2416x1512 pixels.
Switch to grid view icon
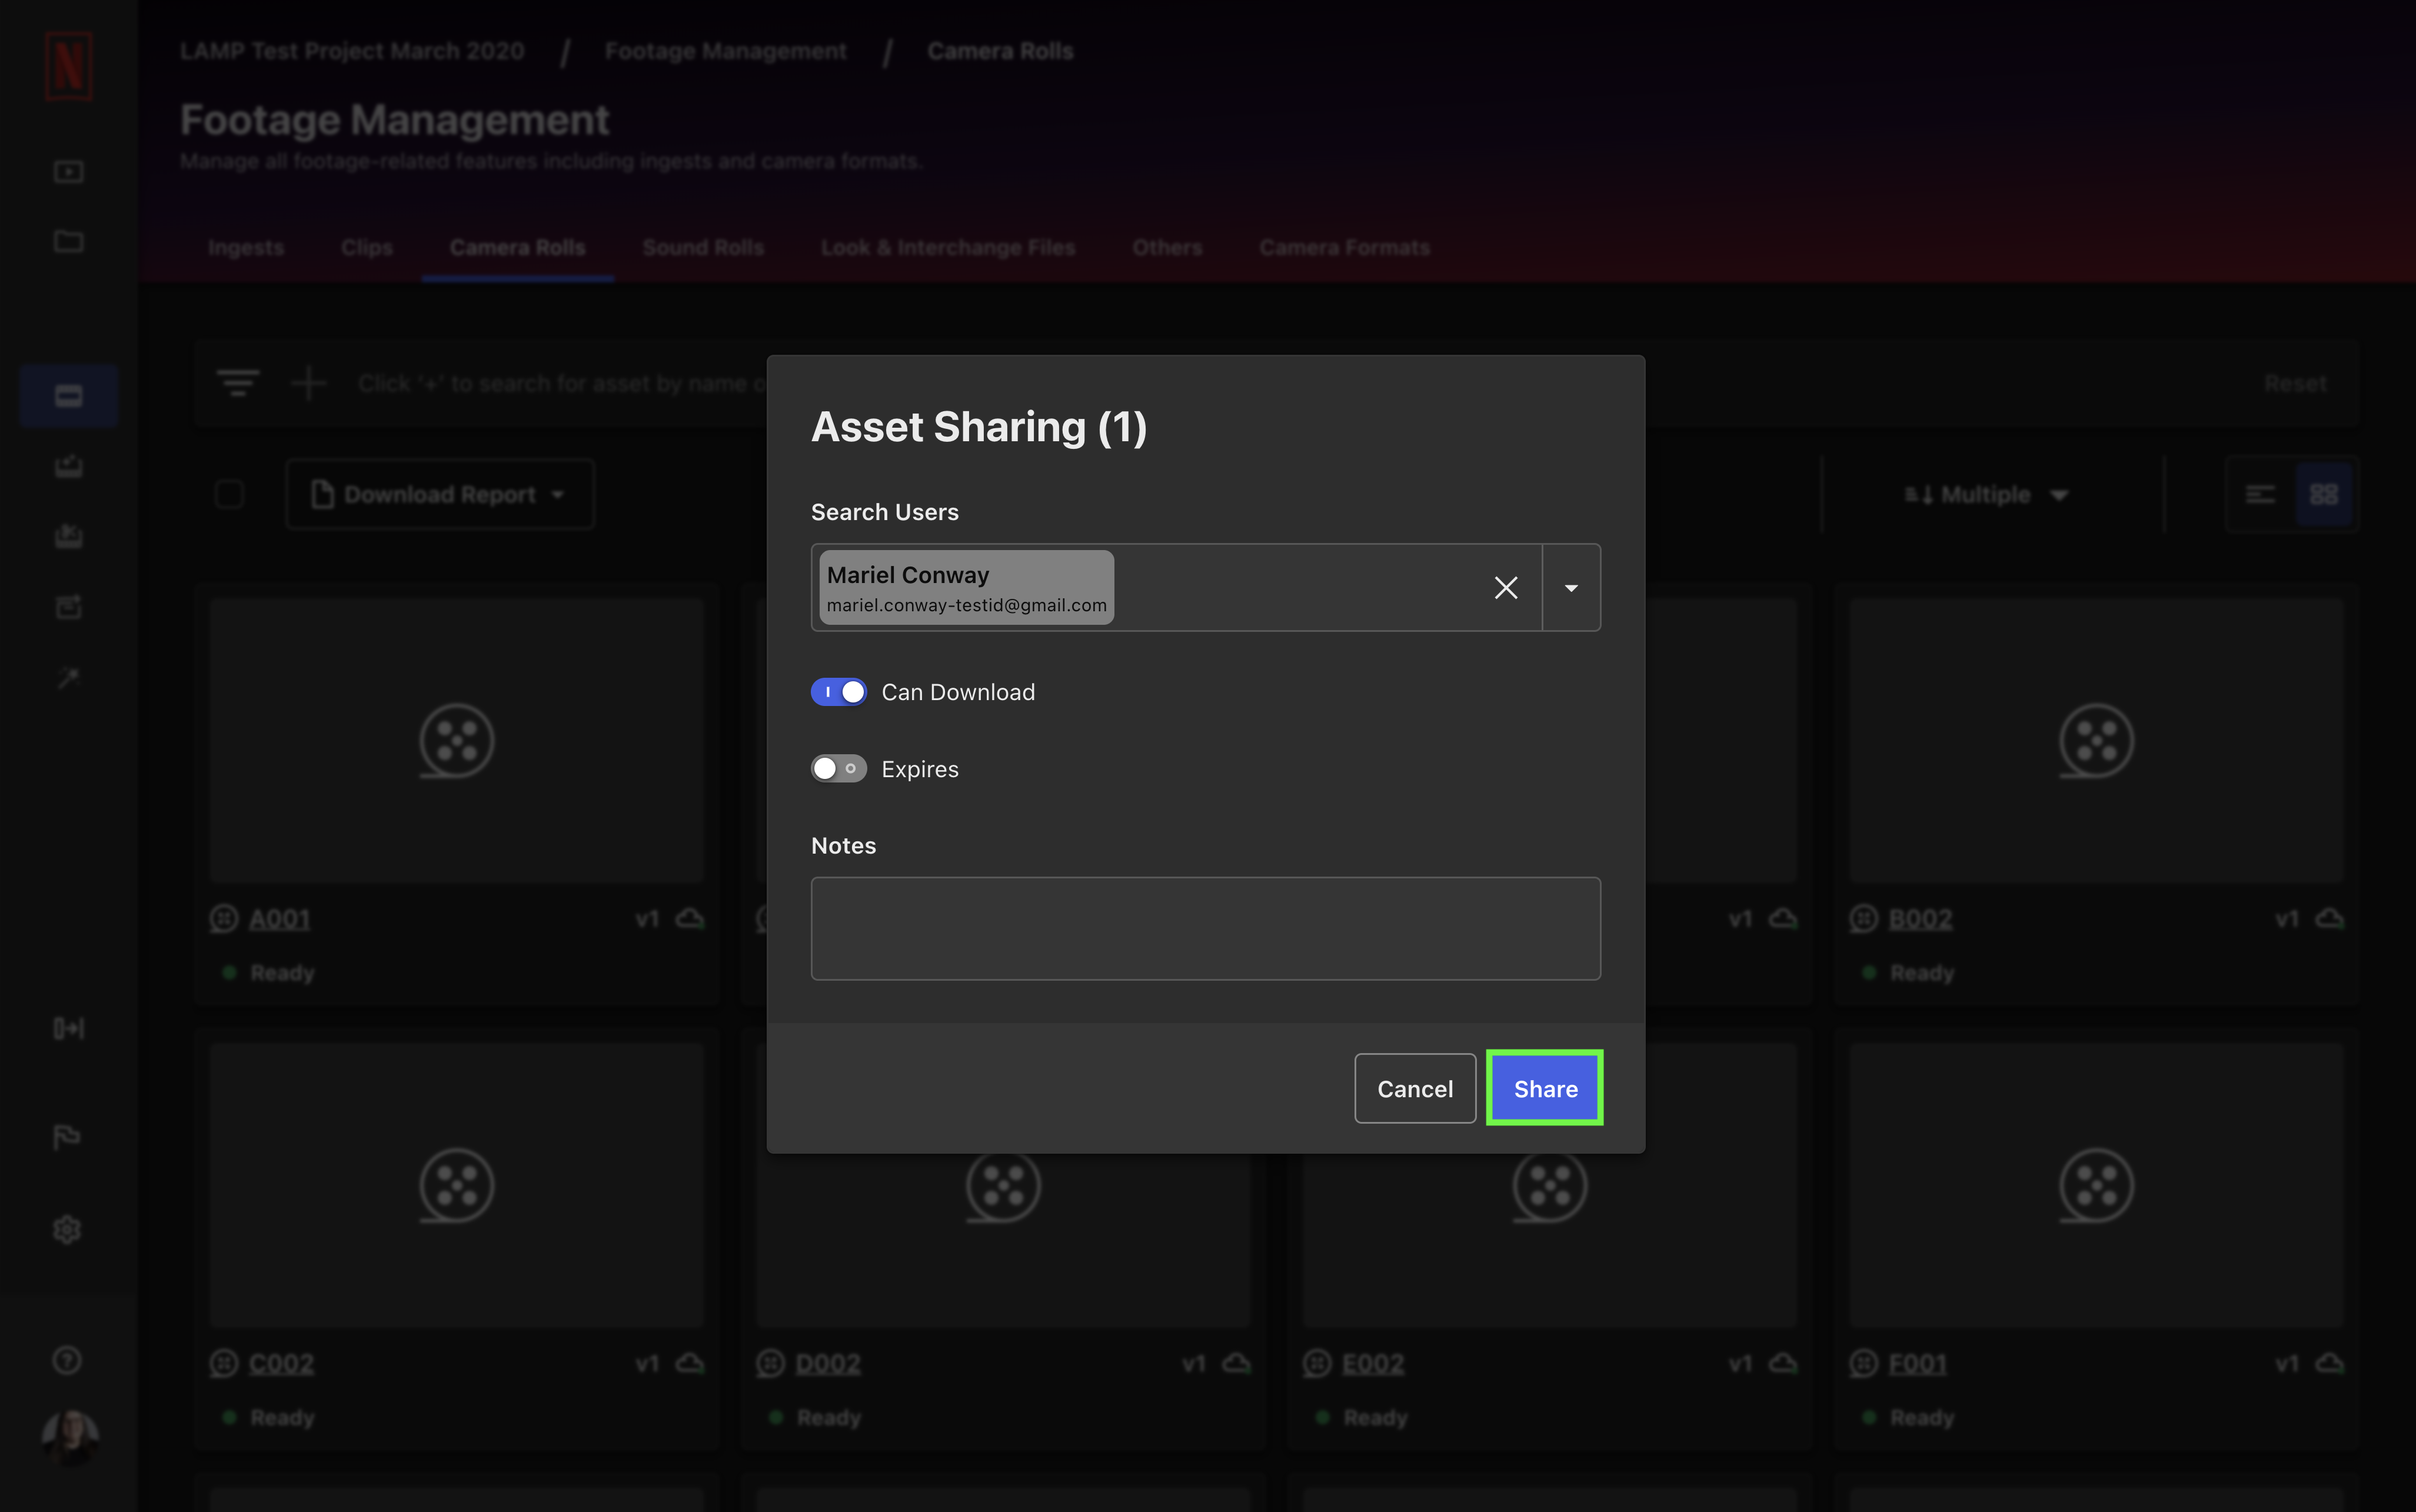click(2323, 494)
